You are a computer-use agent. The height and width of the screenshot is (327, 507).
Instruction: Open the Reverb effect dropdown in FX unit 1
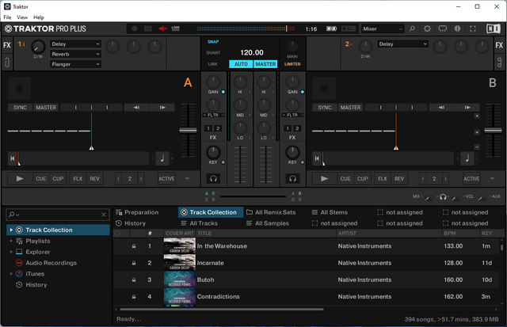76,55
